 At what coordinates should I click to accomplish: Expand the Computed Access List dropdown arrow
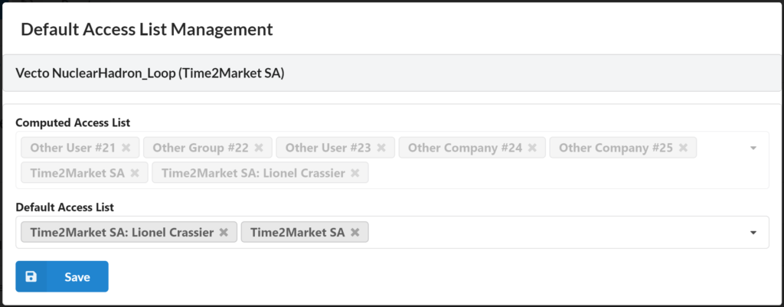click(x=753, y=148)
